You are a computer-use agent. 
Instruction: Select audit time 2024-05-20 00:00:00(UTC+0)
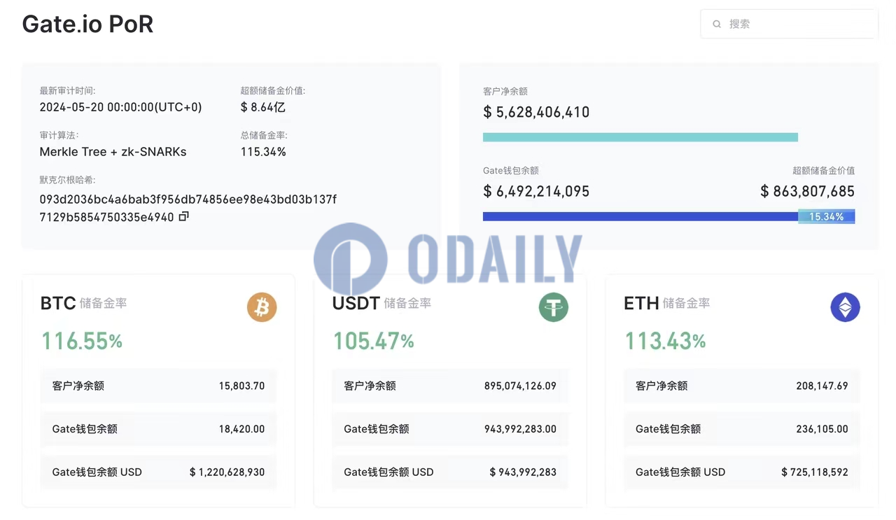120,107
